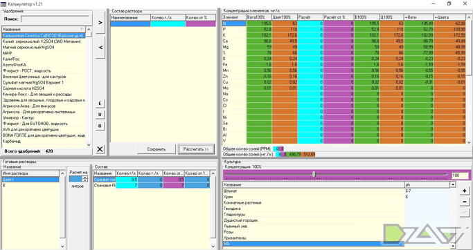
Task: Select Серная кислота H2SO4 row
Action: pos(44,88)
